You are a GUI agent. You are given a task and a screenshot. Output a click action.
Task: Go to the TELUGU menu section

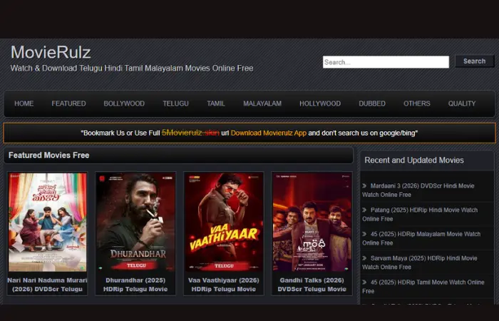175,103
